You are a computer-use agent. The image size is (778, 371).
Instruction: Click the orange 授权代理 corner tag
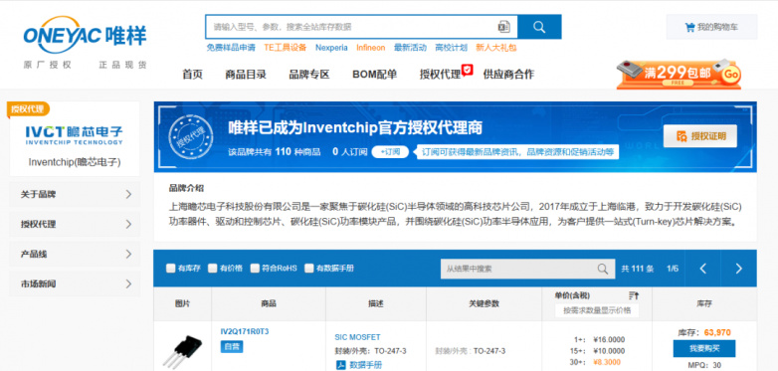click(28, 109)
